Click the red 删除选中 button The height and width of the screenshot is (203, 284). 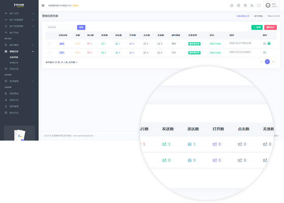click(270, 27)
